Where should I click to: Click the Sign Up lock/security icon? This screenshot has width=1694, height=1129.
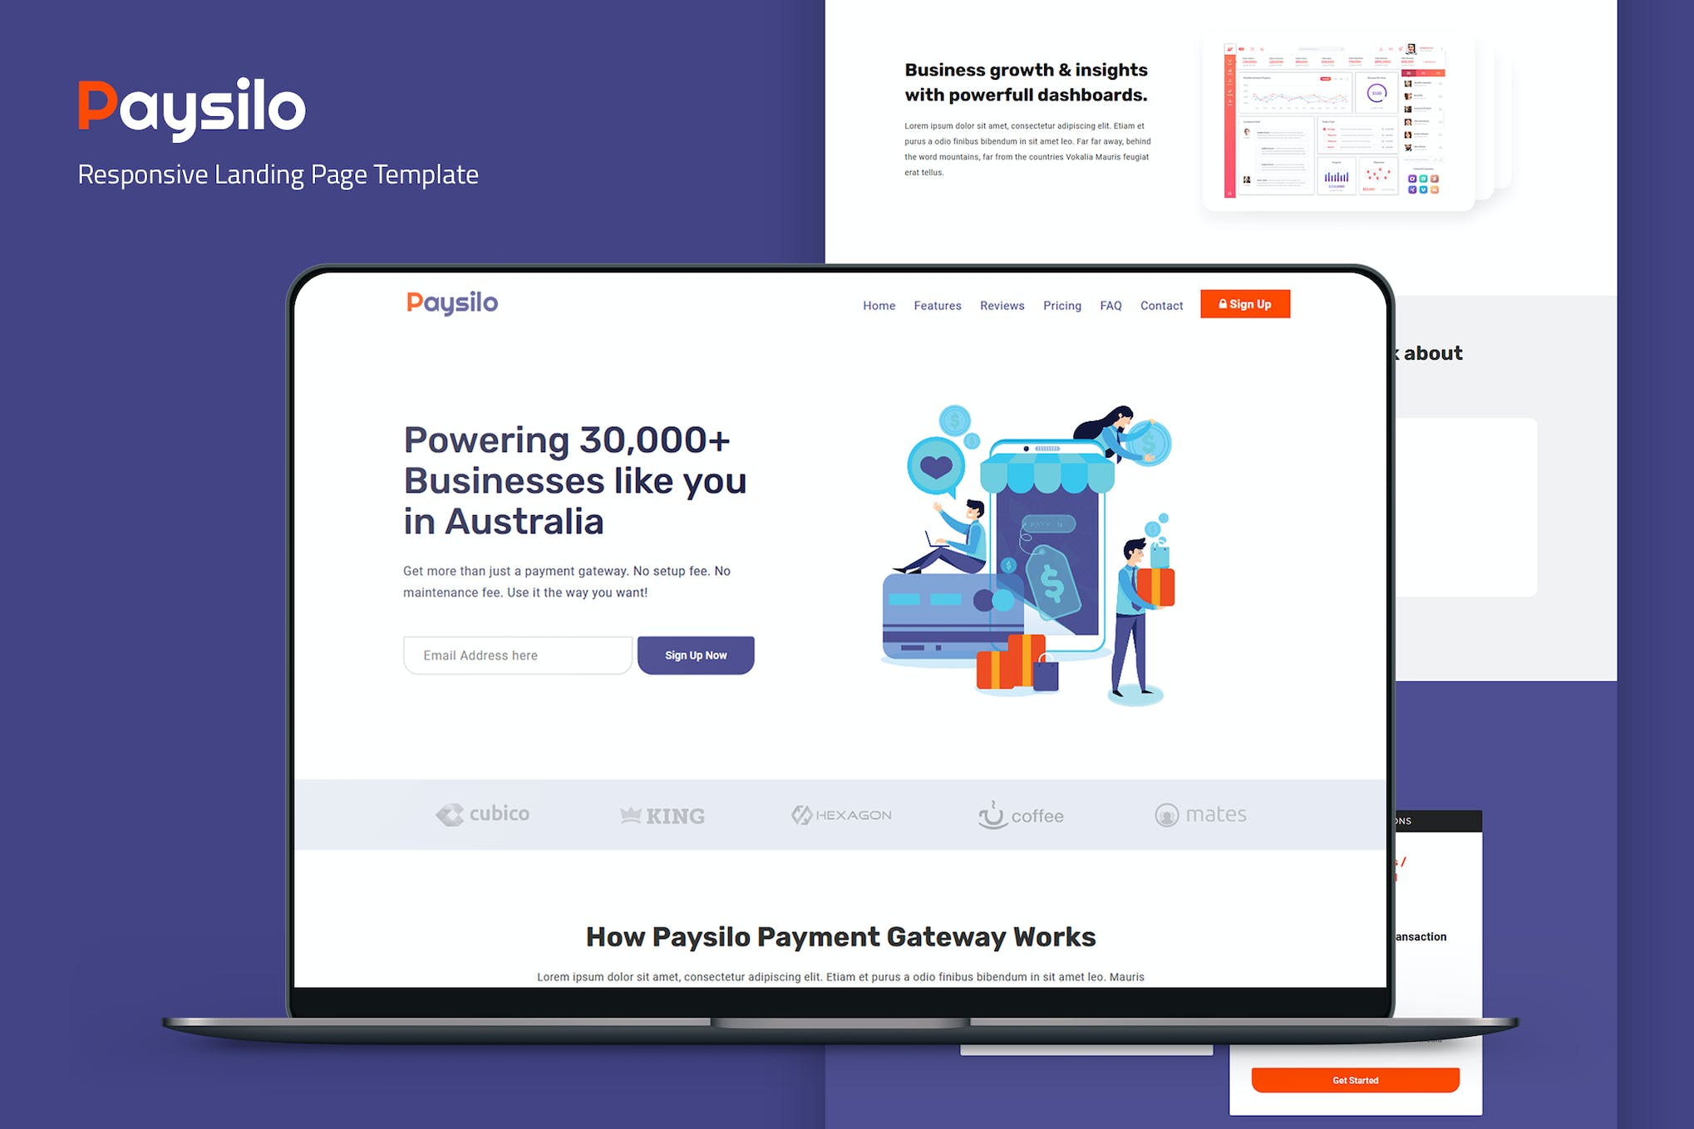(1221, 307)
